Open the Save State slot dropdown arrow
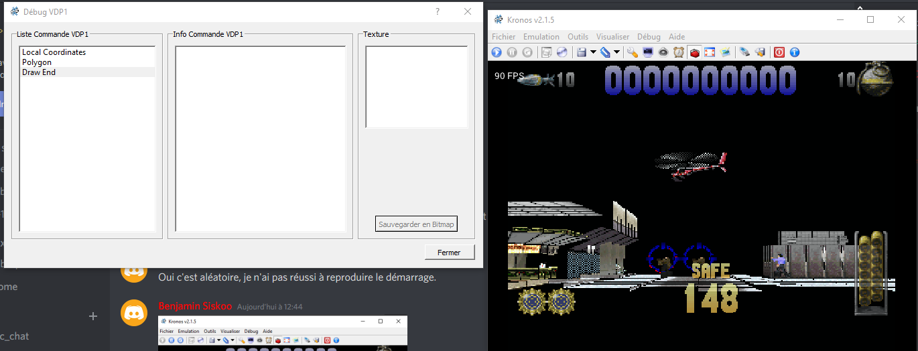918x351 pixels. click(593, 52)
